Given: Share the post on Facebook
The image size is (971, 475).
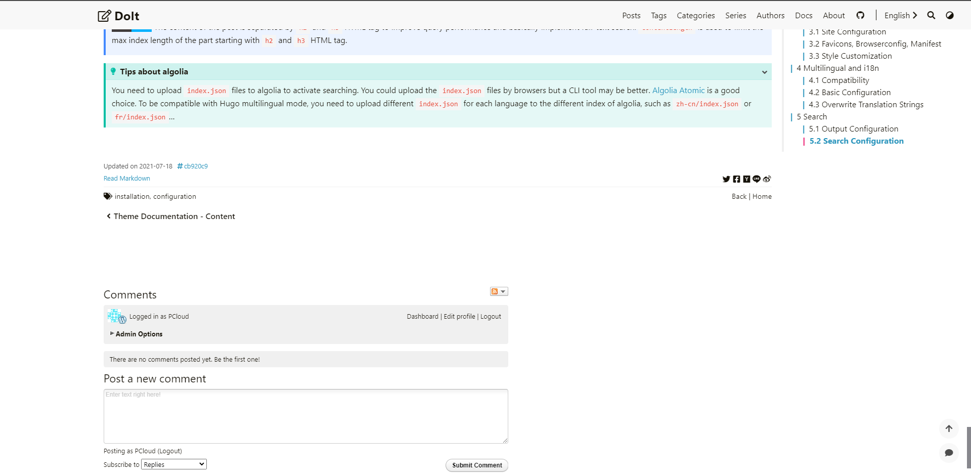Looking at the screenshot, I should pos(737,179).
